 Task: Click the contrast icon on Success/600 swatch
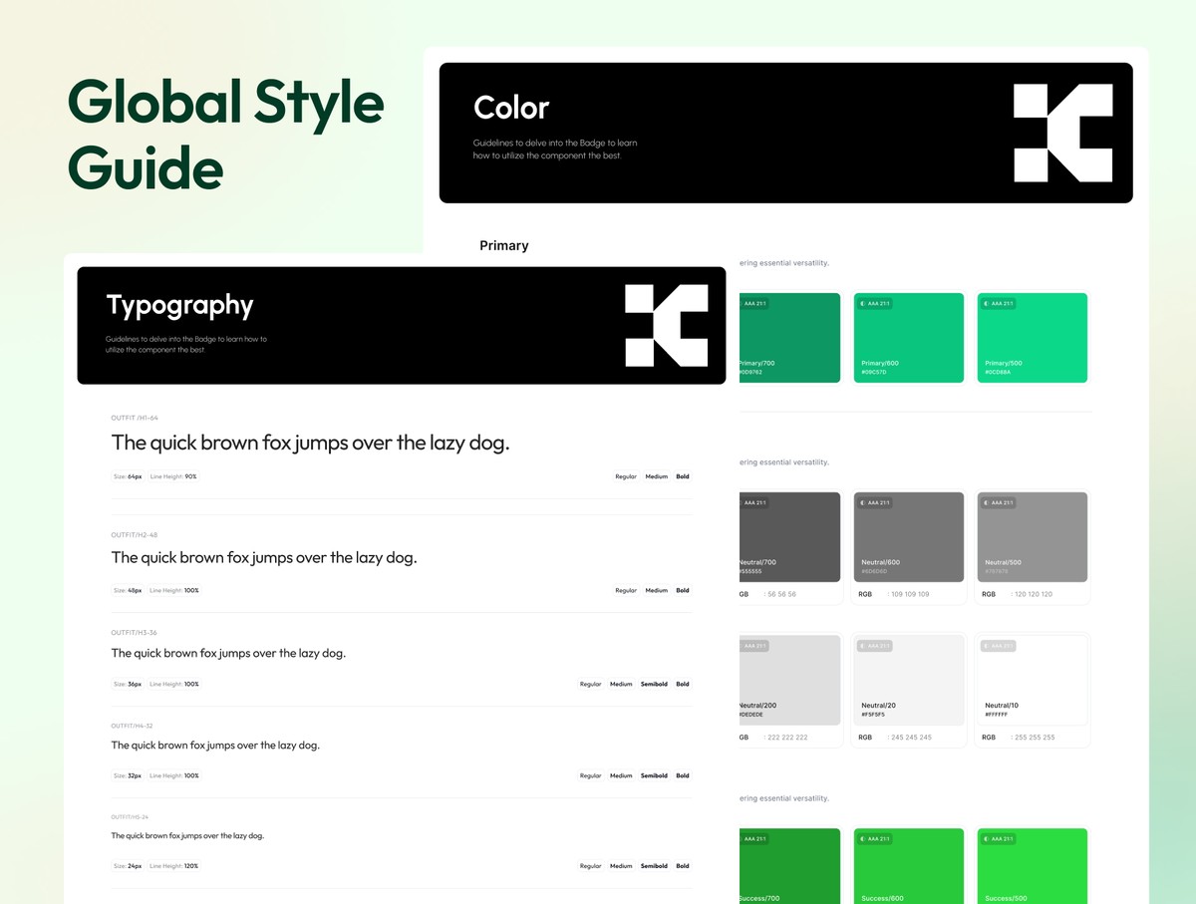tap(863, 839)
